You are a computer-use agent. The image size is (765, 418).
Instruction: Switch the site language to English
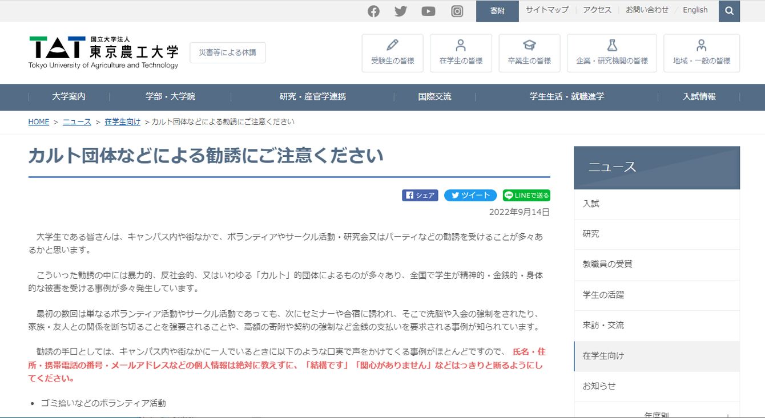(x=695, y=10)
